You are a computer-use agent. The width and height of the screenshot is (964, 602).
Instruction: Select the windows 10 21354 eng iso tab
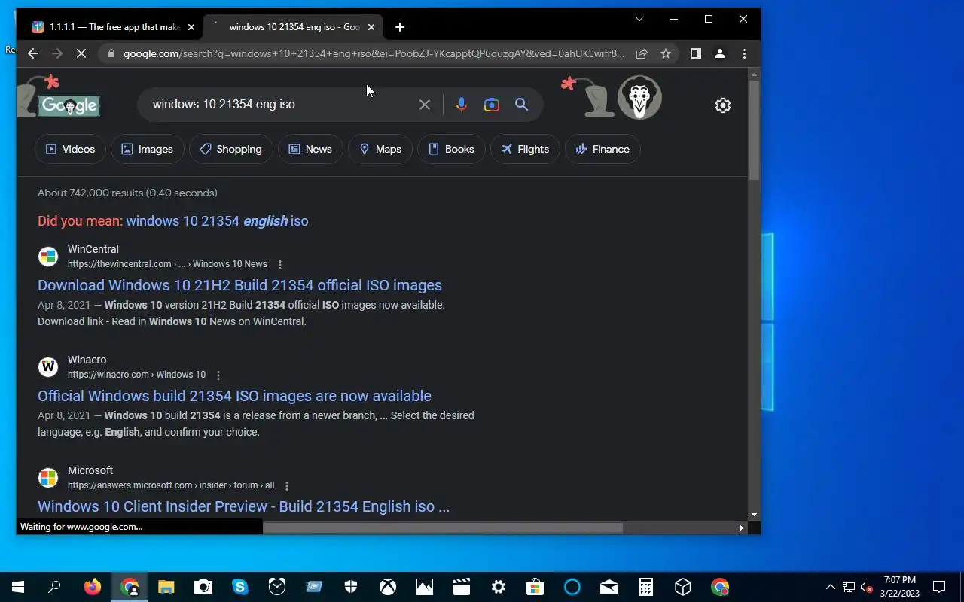[294, 27]
